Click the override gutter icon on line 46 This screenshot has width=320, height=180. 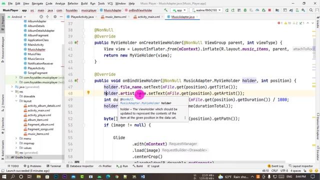76,80
